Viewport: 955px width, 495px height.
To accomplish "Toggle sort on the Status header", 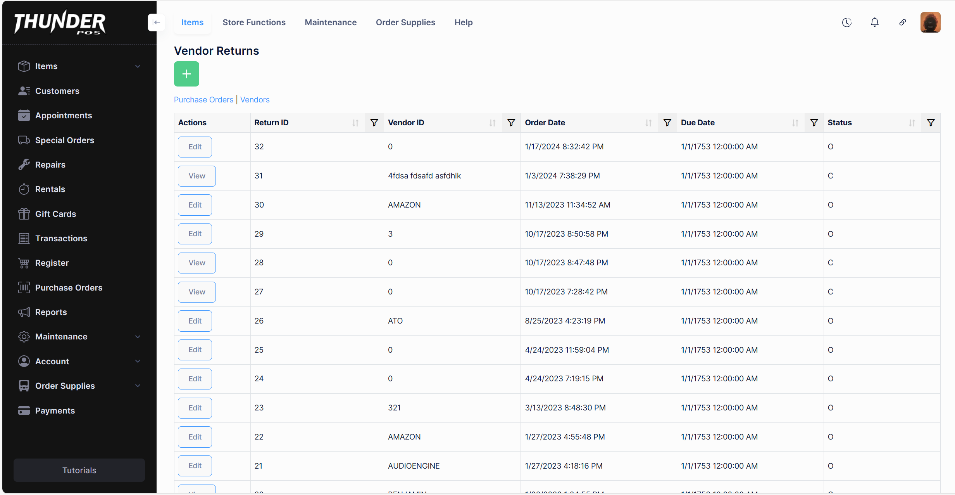I will coord(912,123).
